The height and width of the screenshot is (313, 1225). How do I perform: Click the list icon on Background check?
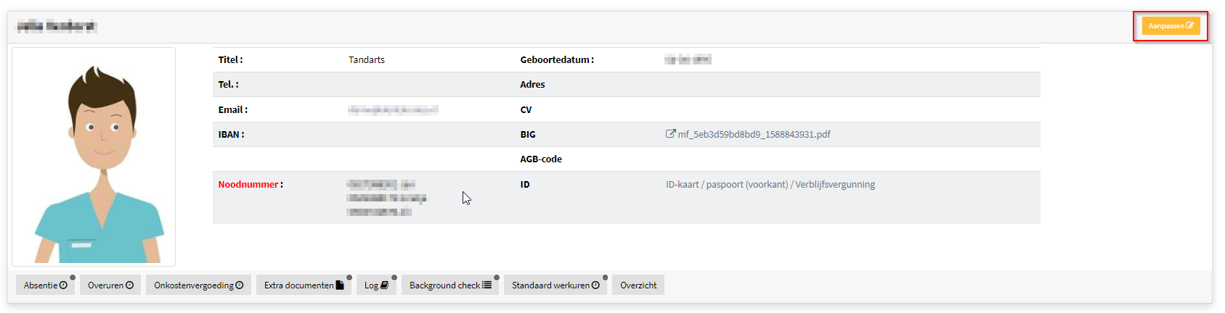[x=487, y=285]
